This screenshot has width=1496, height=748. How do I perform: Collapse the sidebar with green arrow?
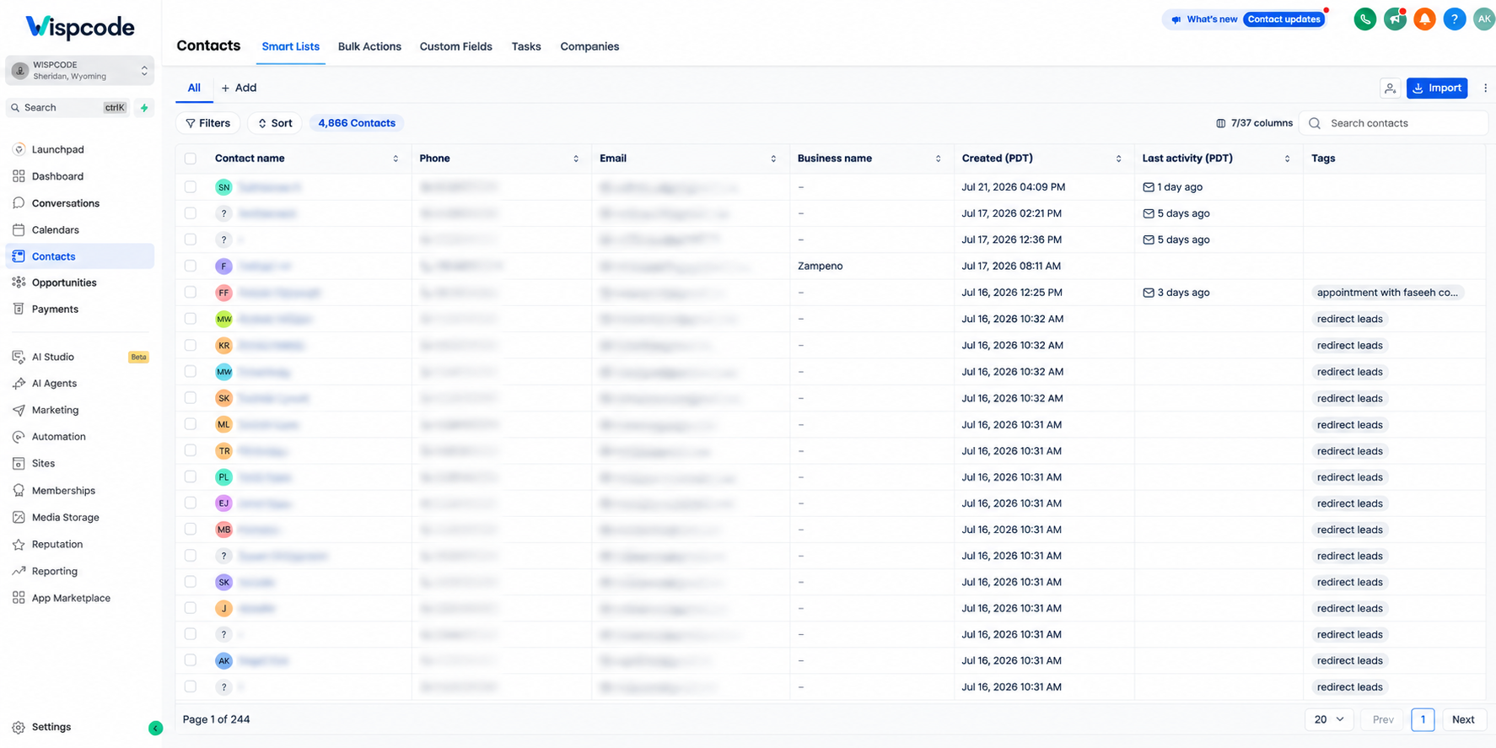[155, 729]
